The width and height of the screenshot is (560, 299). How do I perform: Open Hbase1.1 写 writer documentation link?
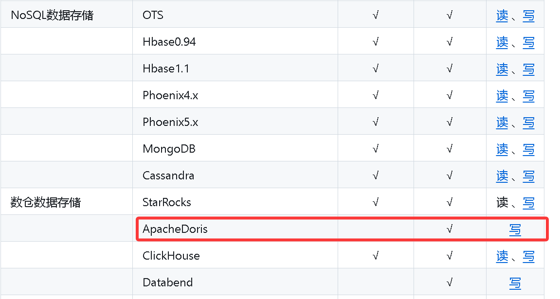[528, 69]
